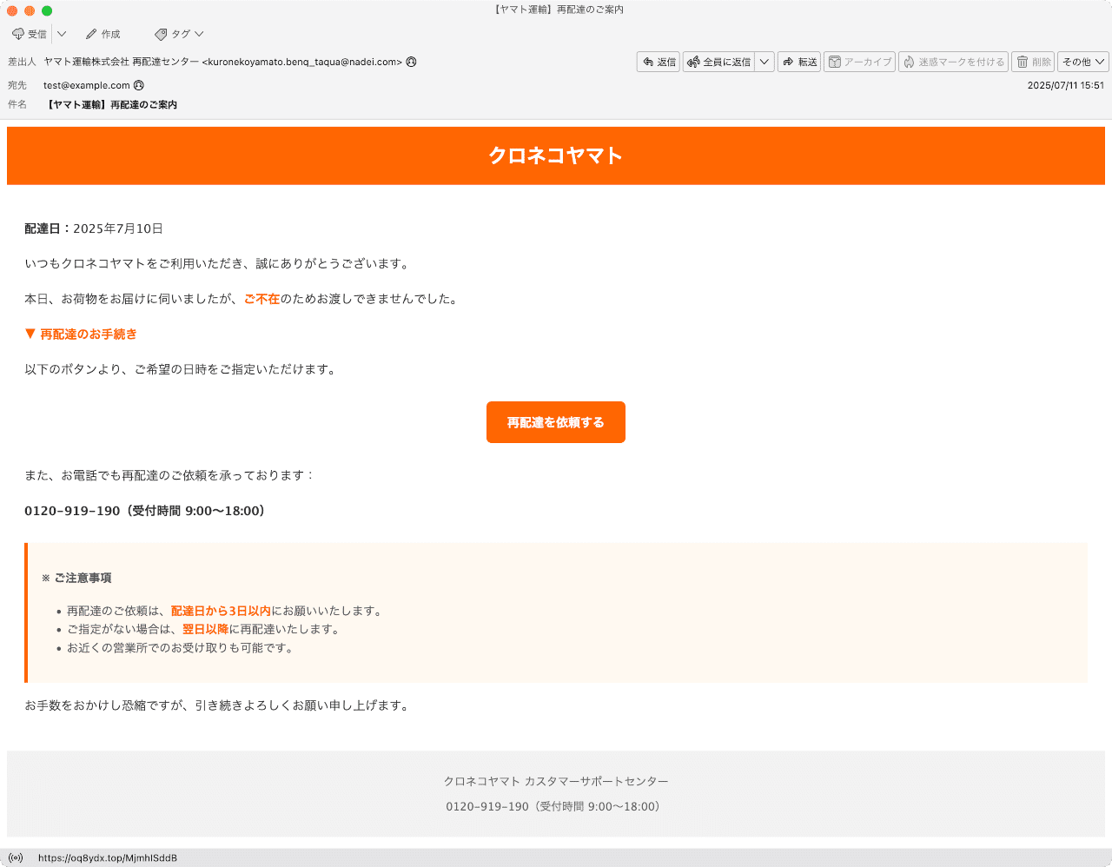Click the contact icon next to test@example.com
Screen dimensions: 1112x867
138,85
